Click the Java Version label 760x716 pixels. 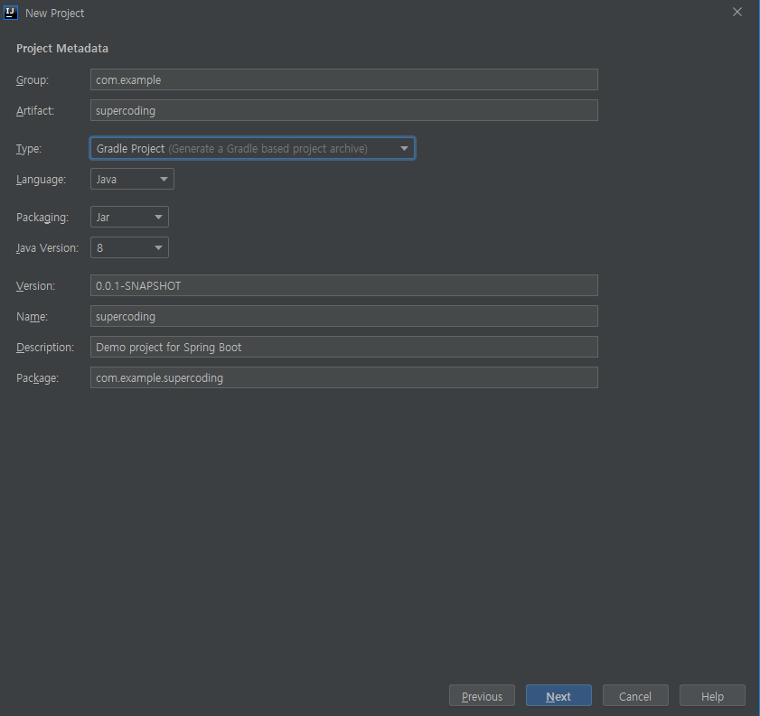pos(47,248)
